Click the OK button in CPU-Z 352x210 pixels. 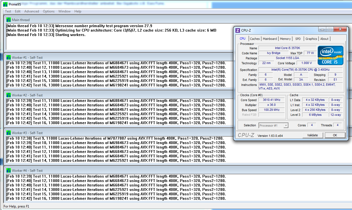335,135
